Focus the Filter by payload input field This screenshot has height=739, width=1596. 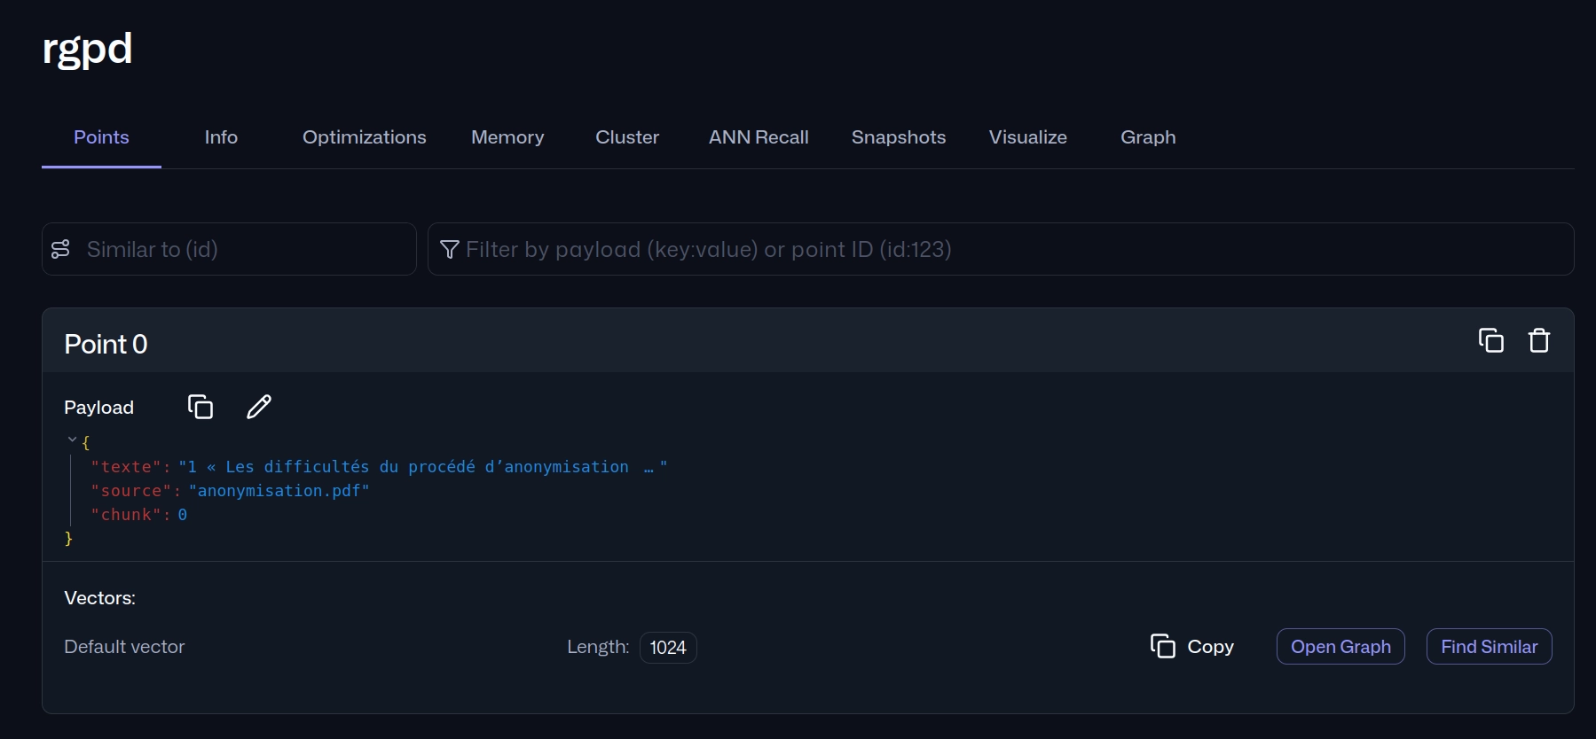[1001, 249]
